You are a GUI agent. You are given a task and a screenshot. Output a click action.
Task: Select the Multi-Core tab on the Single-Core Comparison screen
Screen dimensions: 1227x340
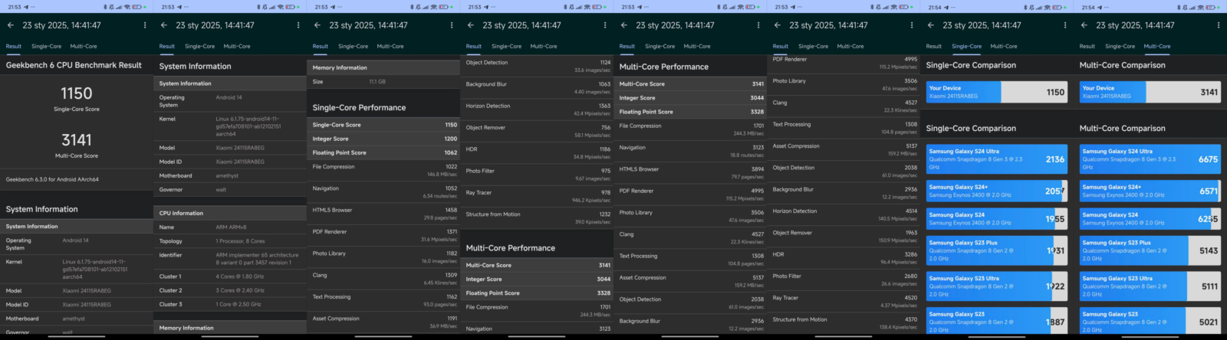(1004, 46)
